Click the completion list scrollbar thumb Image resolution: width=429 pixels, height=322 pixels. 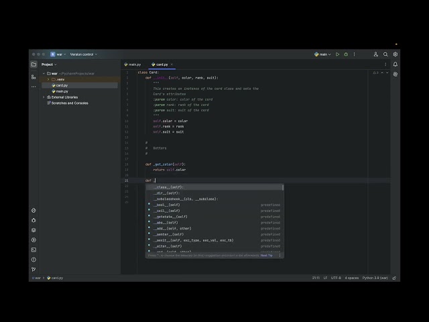pos(283,188)
